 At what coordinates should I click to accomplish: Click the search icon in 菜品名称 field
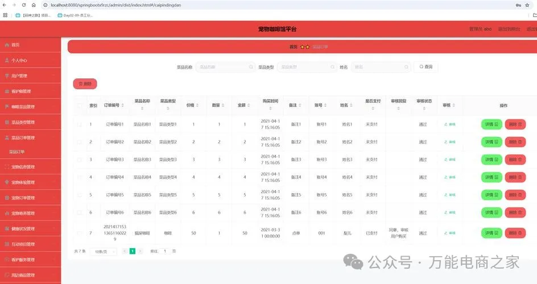pyautogui.click(x=251, y=67)
